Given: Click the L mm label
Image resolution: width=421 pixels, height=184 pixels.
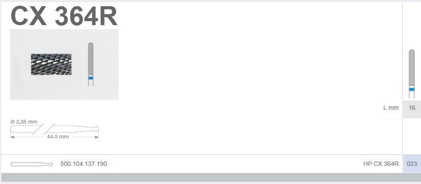Looking at the screenshot, I should [391, 108].
